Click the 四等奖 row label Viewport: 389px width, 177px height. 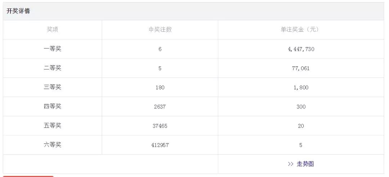[53, 106]
